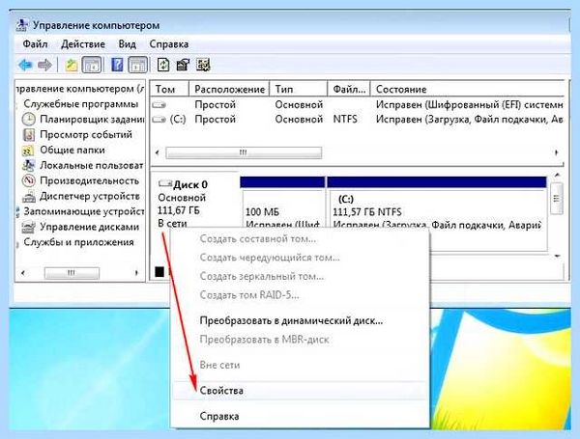The width and height of the screenshot is (580, 439).
Task: Toggle the Show/Hide Console Tree icon
Action: coord(92,66)
